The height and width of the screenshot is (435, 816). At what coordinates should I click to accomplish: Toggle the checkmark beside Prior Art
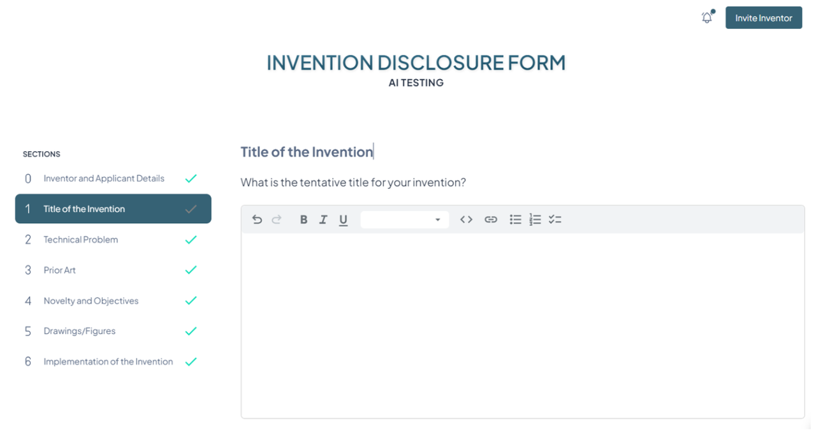point(191,270)
